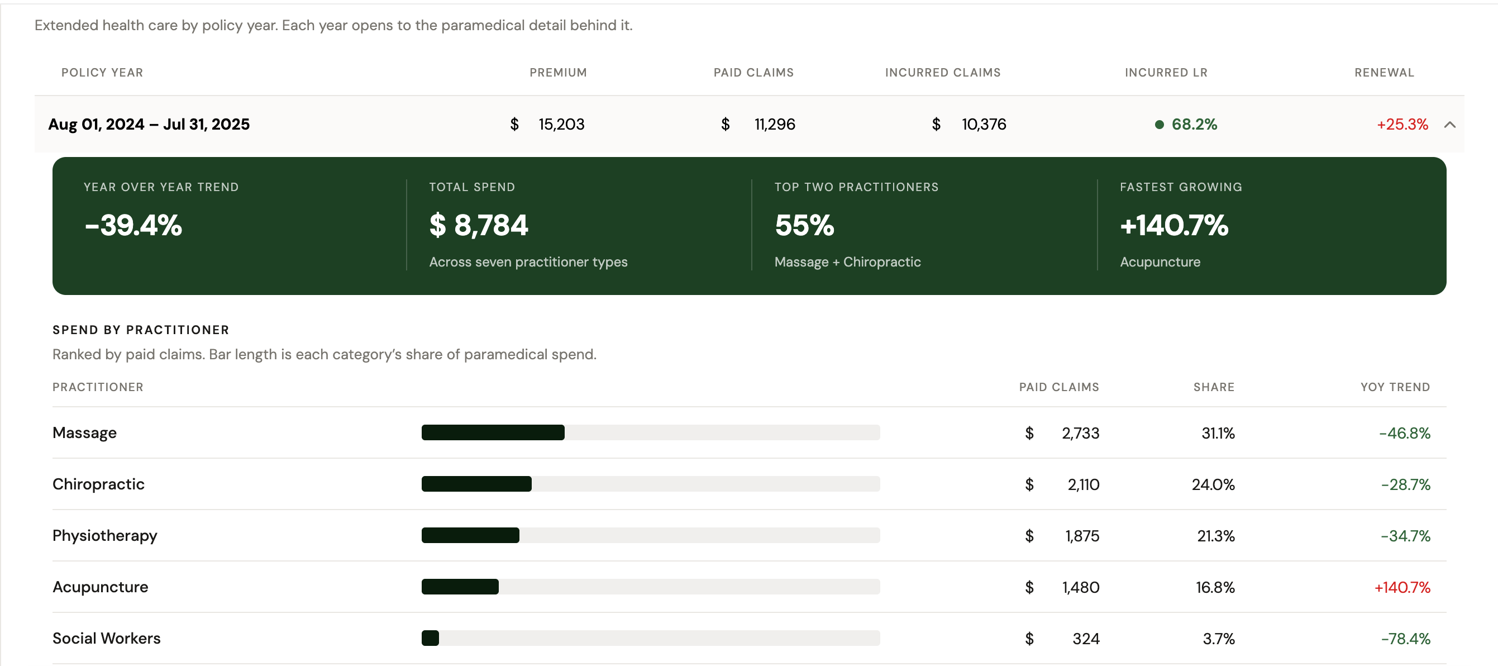
Task: Click the +25.3% renewal value
Action: point(1402,125)
